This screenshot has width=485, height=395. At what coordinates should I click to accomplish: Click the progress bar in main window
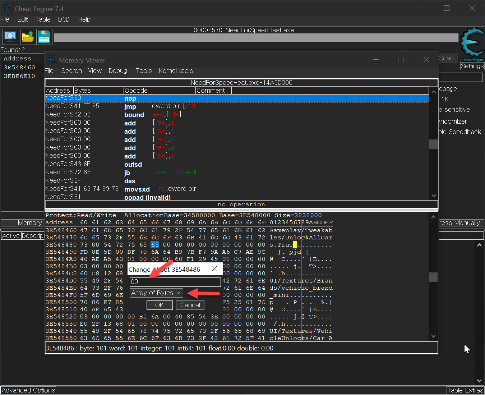[256, 38]
